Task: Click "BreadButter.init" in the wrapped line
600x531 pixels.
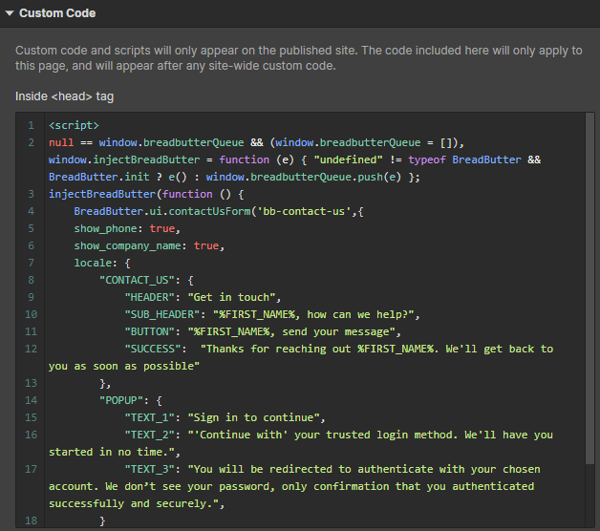Action: [x=98, y=177]
